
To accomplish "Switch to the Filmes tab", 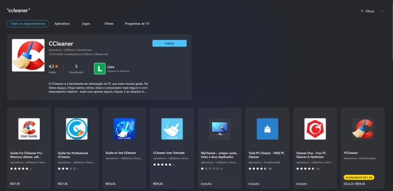I will pyautogui.click(x=109, y=24).
